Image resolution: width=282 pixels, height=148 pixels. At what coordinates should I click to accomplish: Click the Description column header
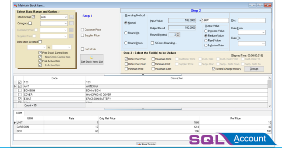pyautogui.click(x=176, y=78)
